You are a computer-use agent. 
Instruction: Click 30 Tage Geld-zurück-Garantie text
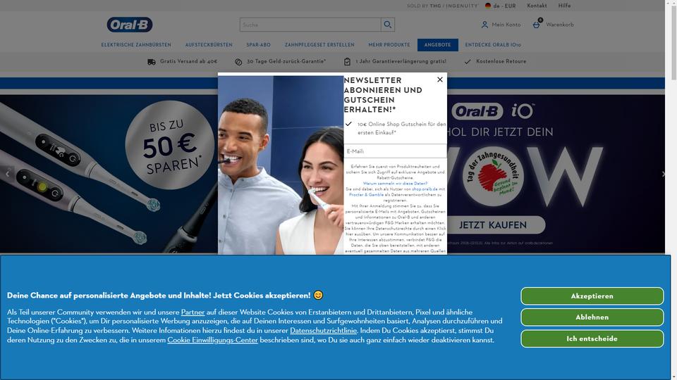pos(286,62)
